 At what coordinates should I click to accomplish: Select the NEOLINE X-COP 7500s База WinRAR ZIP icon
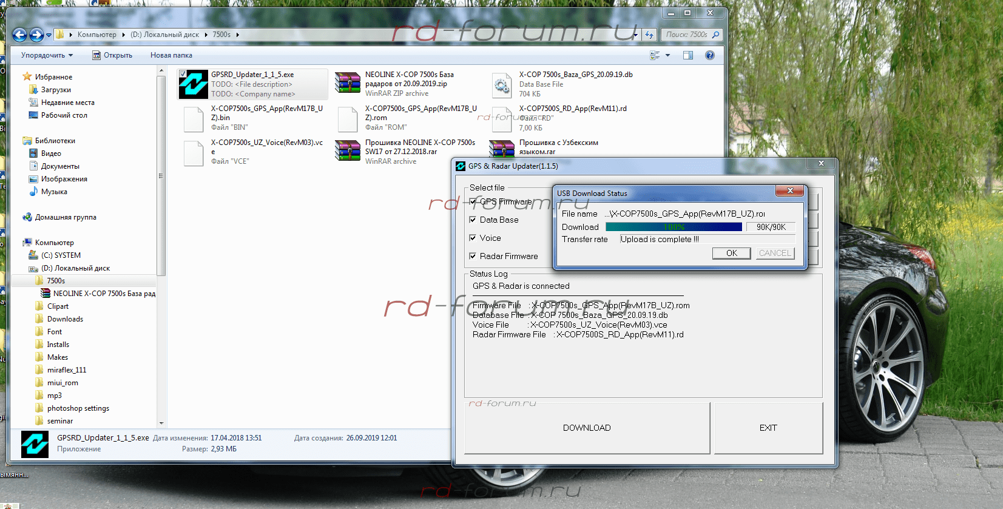[348, 83]
